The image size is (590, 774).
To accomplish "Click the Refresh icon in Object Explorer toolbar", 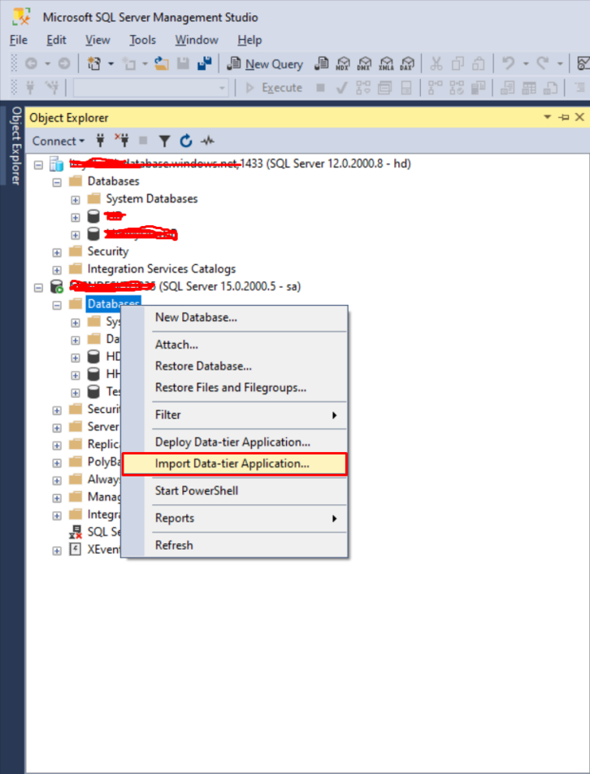I will 185,141.
